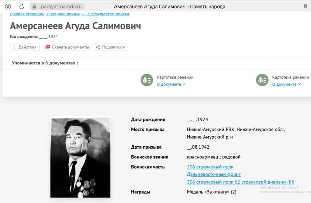Expand first О документе dropdown

(x=171, y=84)
